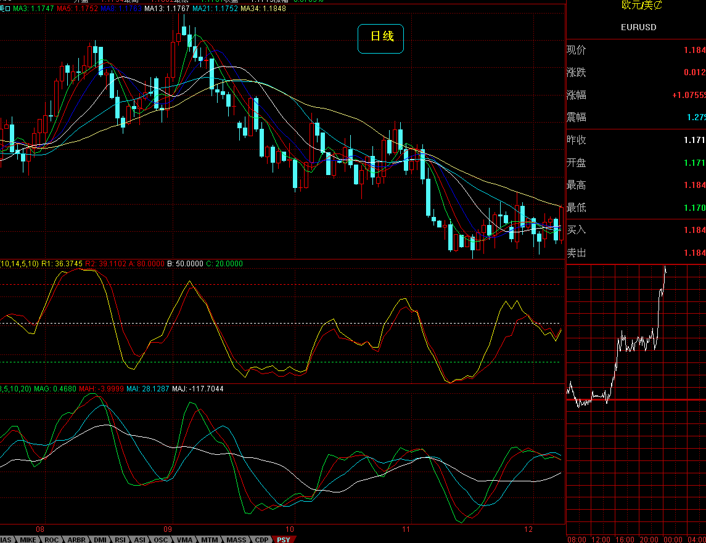Screen dimensions: 706x543
Task: Open the CDP indicator tab
Action: tap(261, 539)
